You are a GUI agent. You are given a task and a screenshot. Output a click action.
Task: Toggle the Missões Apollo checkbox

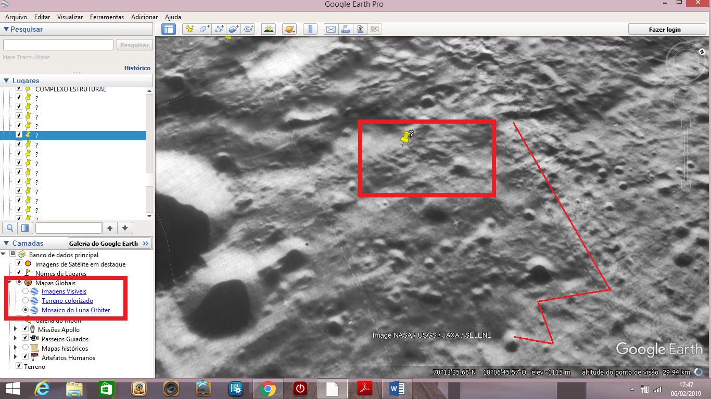click(x=26, y=329)
